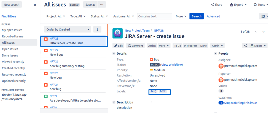
Task: Open the Type: All filter dropdown
Action: (78, 16)
